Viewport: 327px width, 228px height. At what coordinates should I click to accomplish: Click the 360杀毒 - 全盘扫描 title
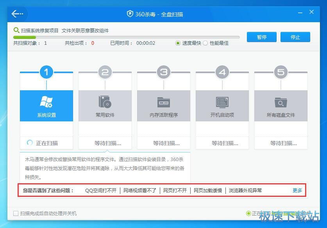pos(159,14)
